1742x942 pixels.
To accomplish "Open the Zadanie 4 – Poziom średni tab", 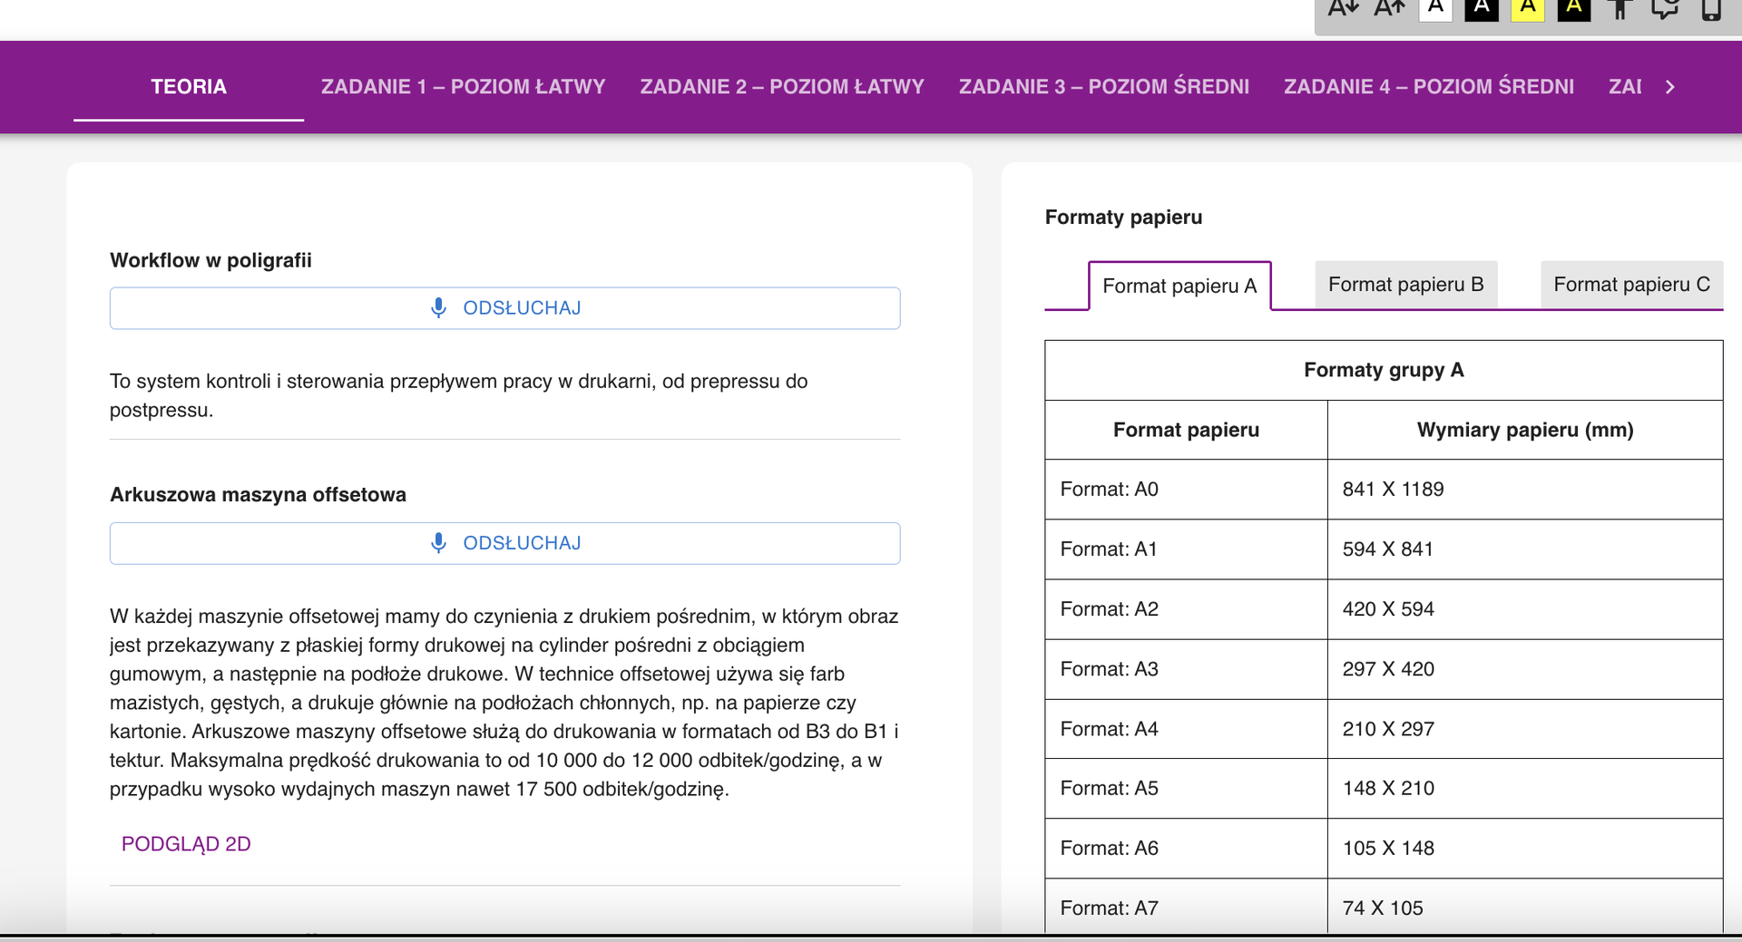I will tap(1428, 87).
